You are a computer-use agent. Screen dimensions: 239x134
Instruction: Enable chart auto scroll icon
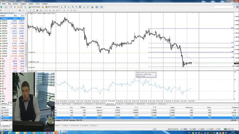(84, 7)
